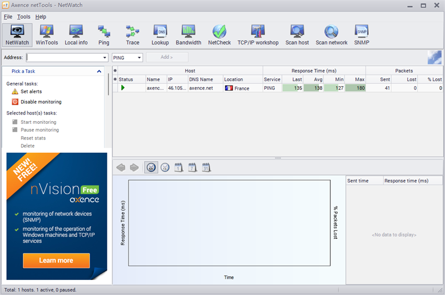Show 31-day calendar chart view
The image size is (445, 295).
[206, 167]
